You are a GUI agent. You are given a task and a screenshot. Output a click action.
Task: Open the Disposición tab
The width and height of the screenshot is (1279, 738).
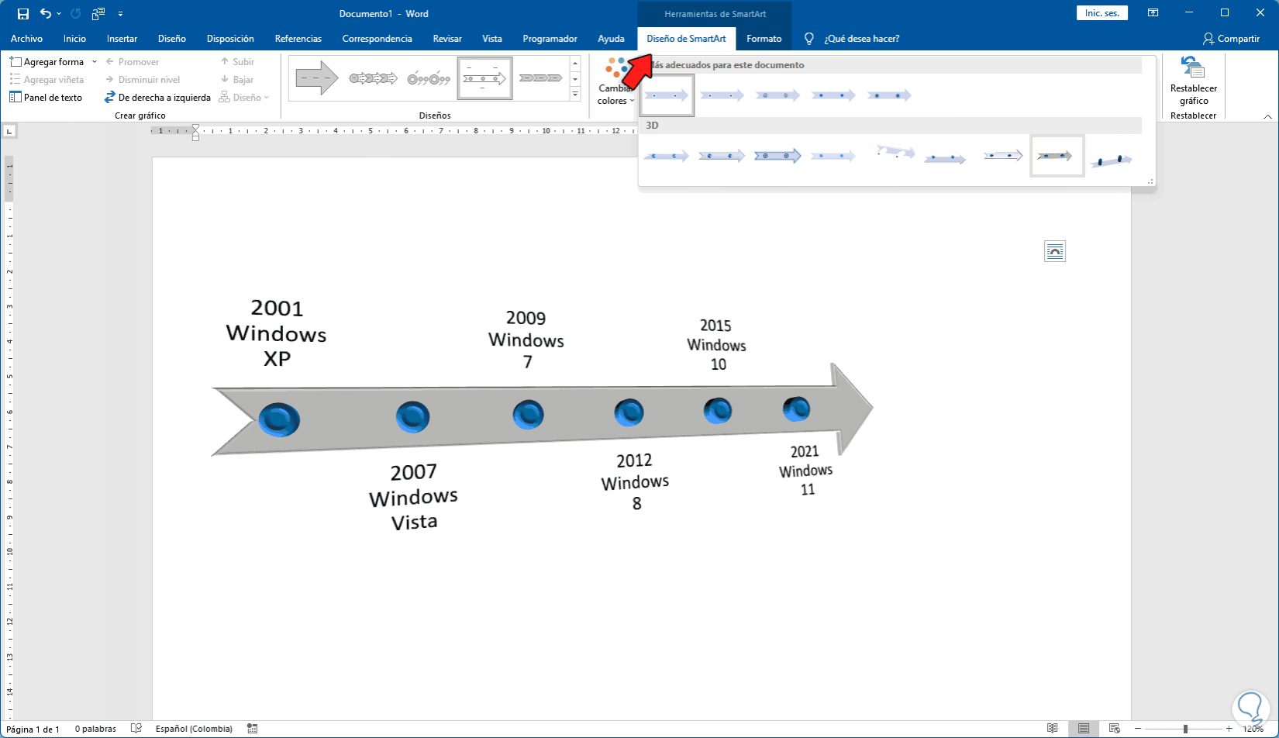[230, 39]
